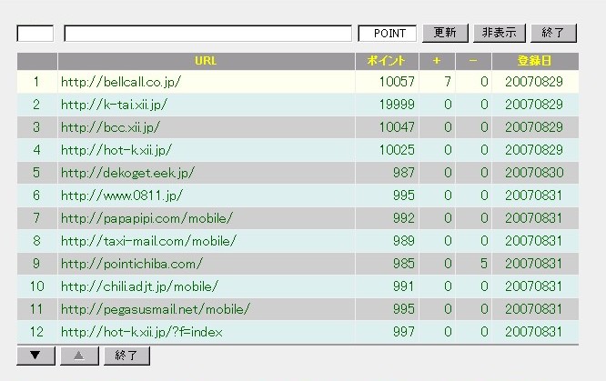The width and height of the screenshot is (606, 381).
Task: Click the bottom 終了 button beside the arrows
Action: coord(126,356)
